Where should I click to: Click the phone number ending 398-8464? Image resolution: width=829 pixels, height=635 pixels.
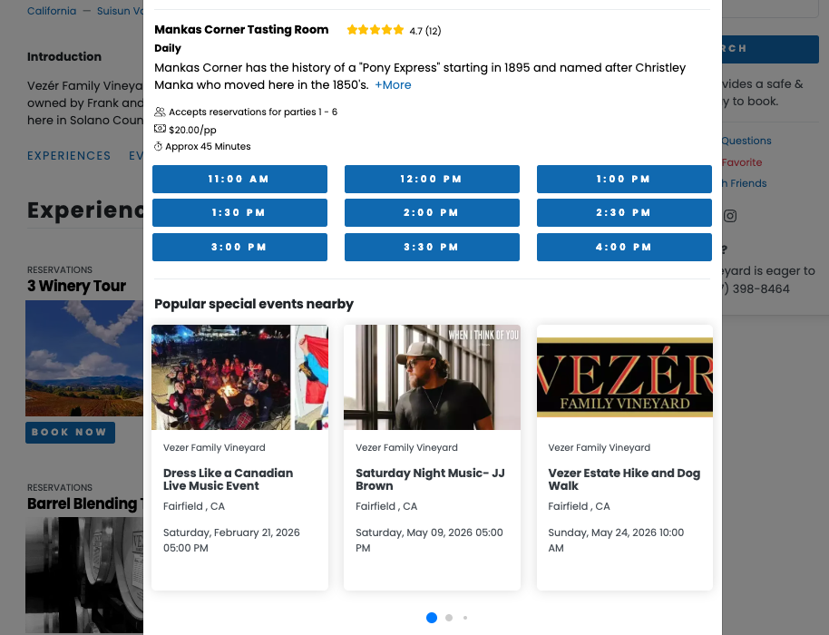756,288
